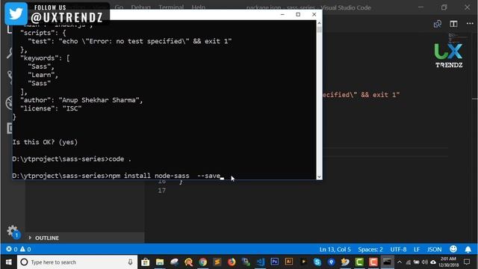Viewport: 478px width, 269px height.
Task: Open Windows Action Center icon
Action: (467, 262)
